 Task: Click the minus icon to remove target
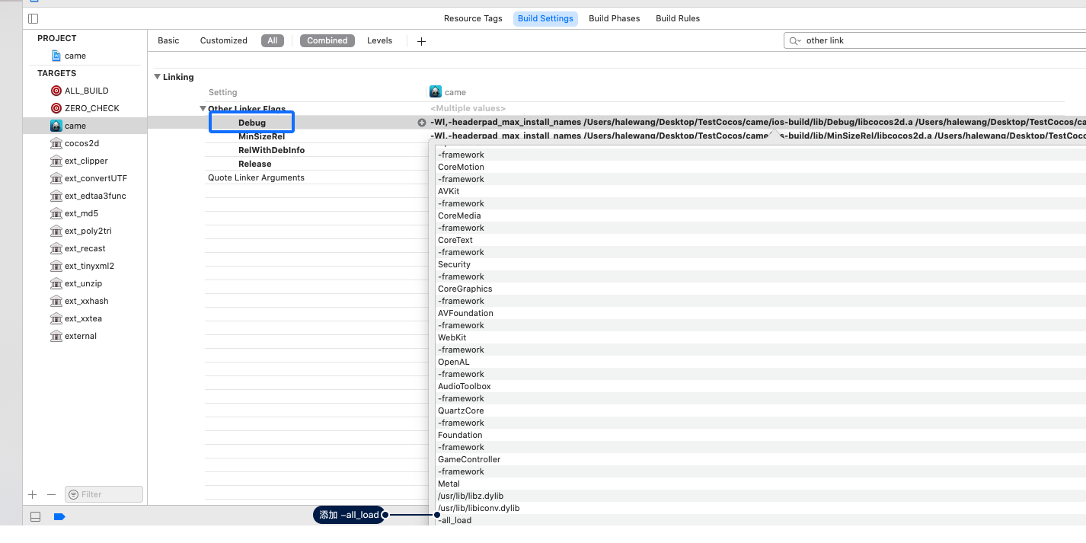tap(51, 494)
